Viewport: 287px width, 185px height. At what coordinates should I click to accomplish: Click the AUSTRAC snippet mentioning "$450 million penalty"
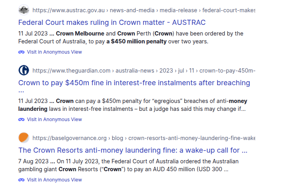pyautogui.click(x=131, y=37)
